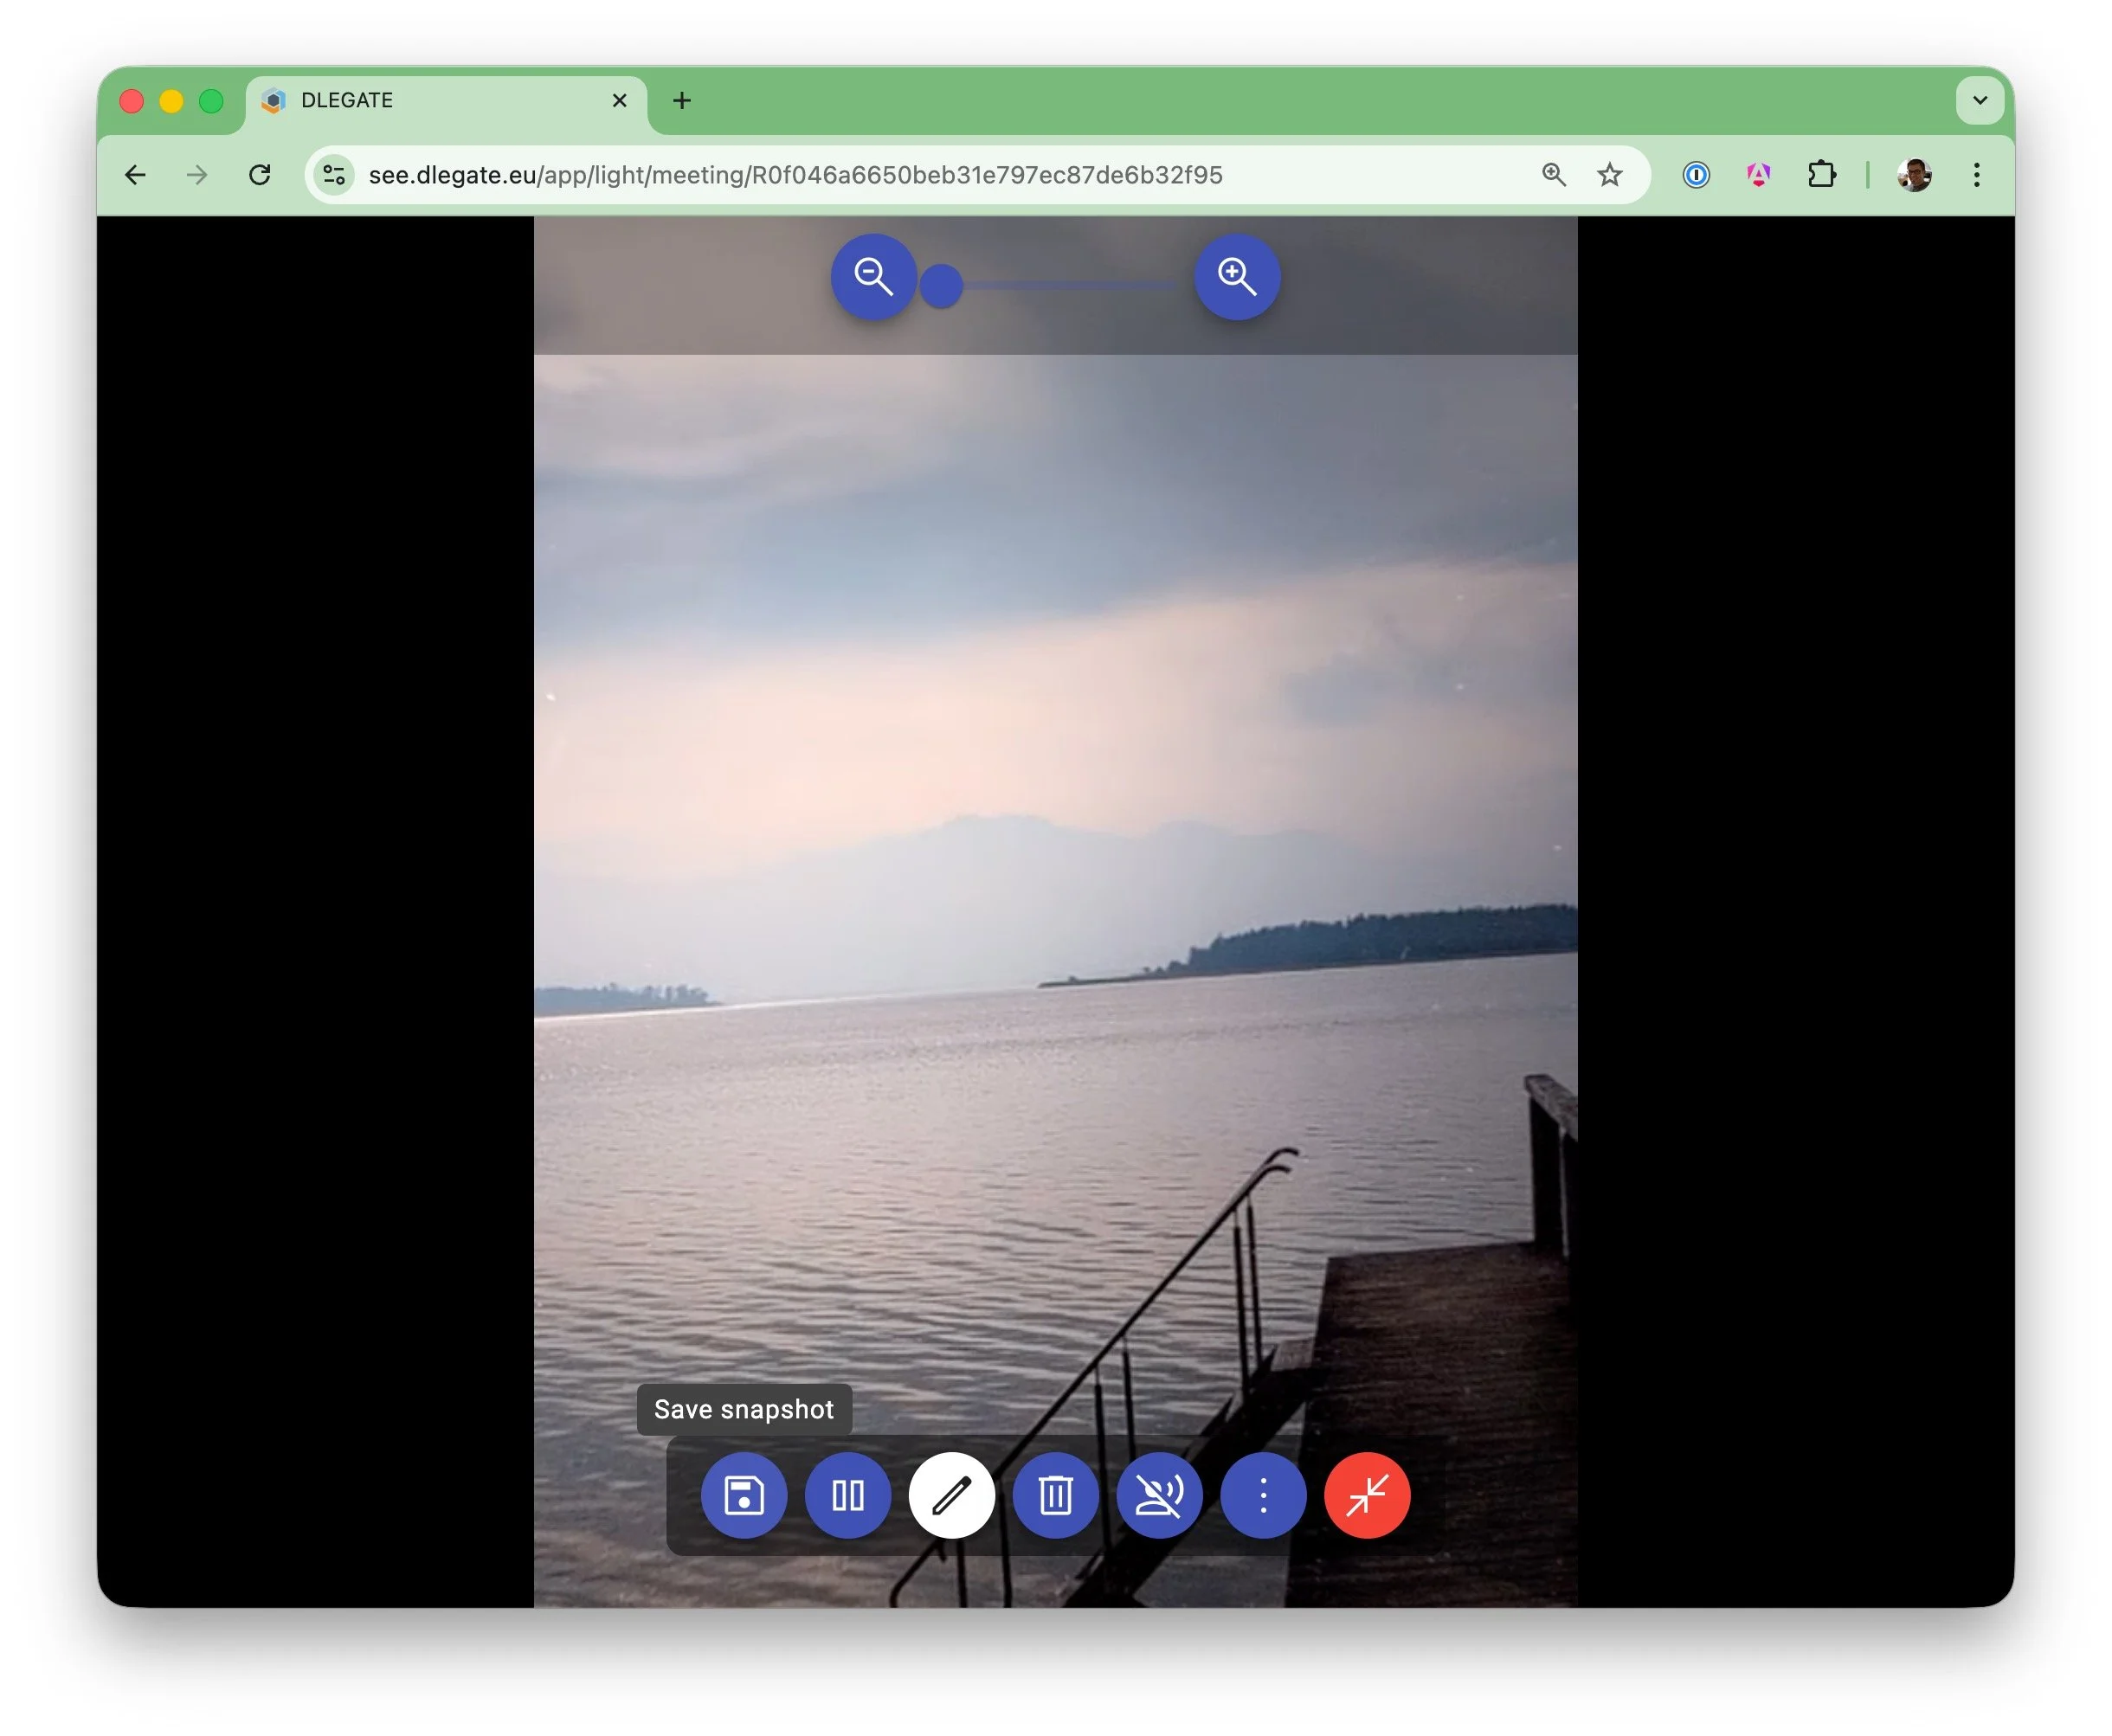Zoom out with the minus magnifier
This screenshot has height=1736, width=2112.
(x=874, y=278)
